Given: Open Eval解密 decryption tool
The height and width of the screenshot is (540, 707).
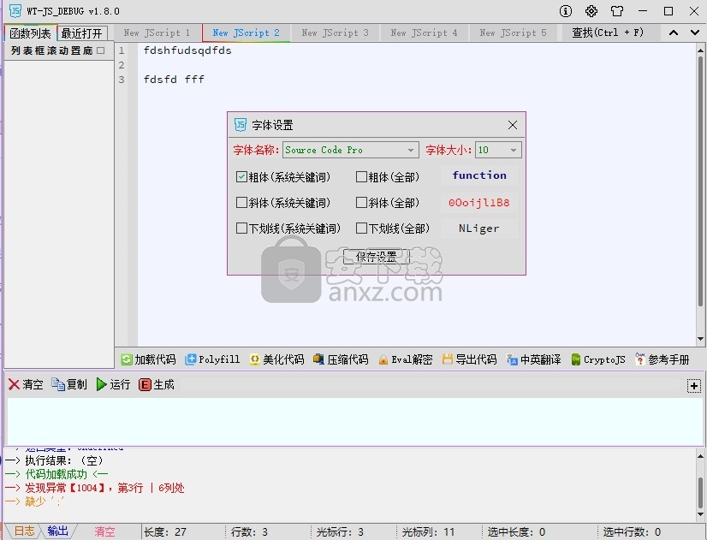Looking at the screenshot, I should (406, 359).
